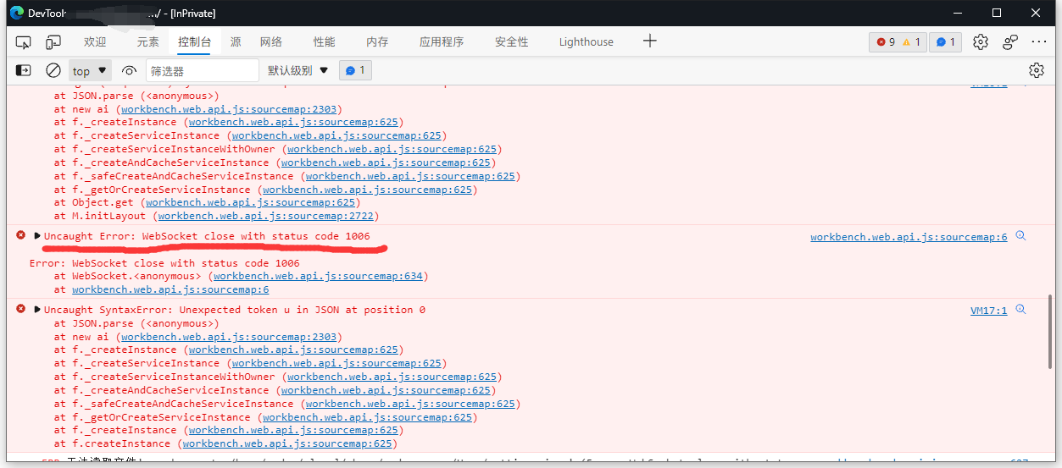Expand the WebSocket close error entry
The image size is (1062, 468).
(x=37, y=236)
